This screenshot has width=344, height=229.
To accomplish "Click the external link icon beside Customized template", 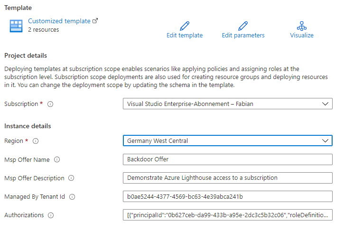I will [x=95, y=21].
